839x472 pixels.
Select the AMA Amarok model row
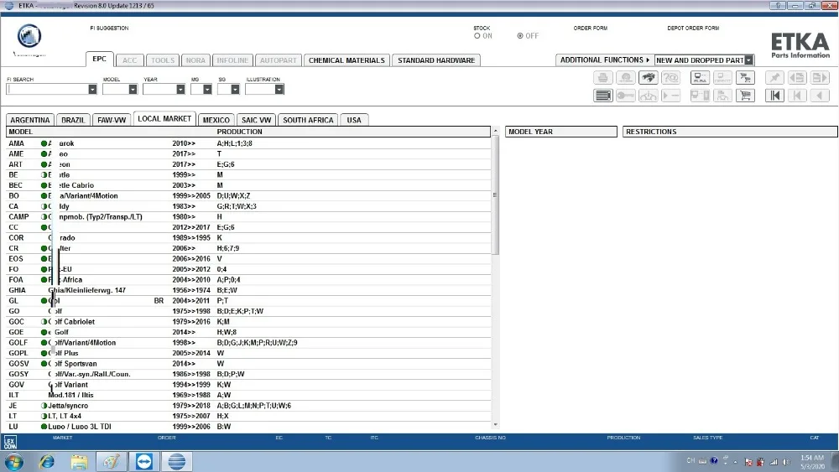pos(248,143)
